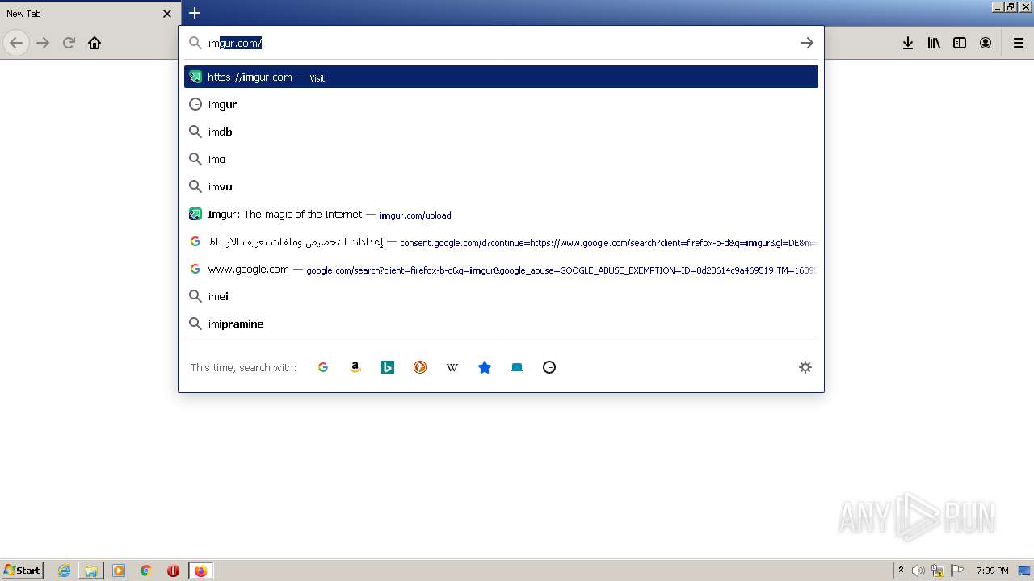Search this time with DuckDuckGo

420,367
